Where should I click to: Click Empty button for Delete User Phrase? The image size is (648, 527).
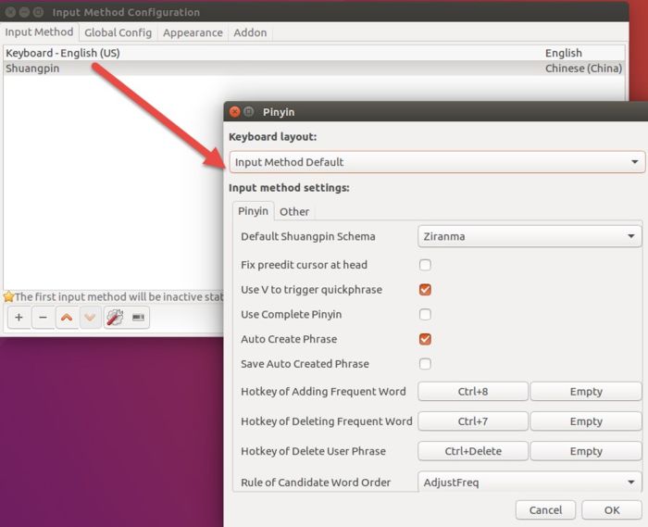click(x=586, y=451)
